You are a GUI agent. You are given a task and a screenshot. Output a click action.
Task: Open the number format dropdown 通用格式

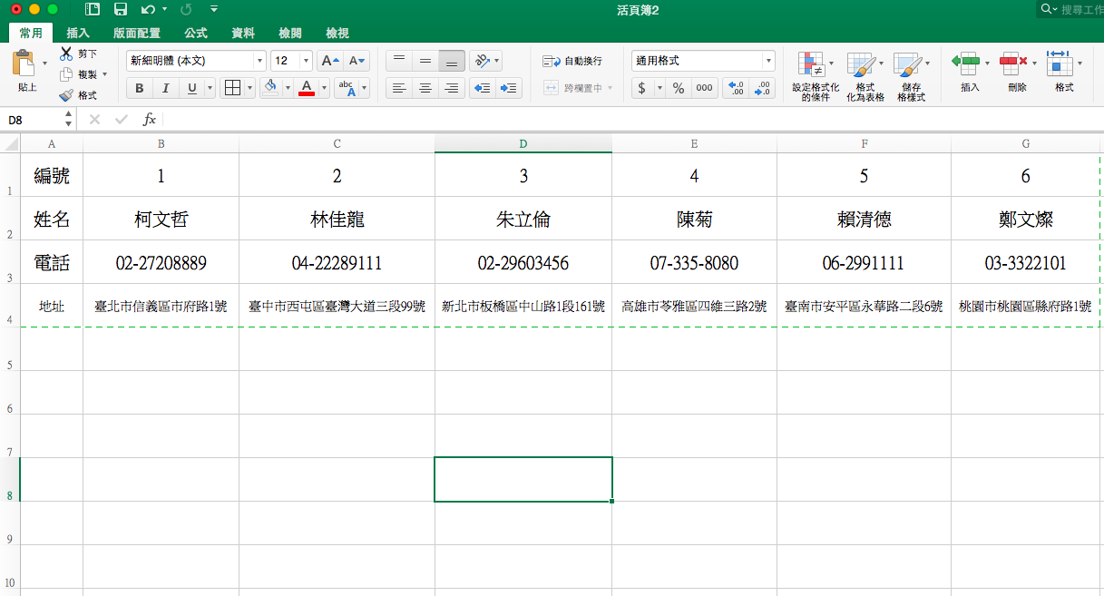tap(769, 61)
